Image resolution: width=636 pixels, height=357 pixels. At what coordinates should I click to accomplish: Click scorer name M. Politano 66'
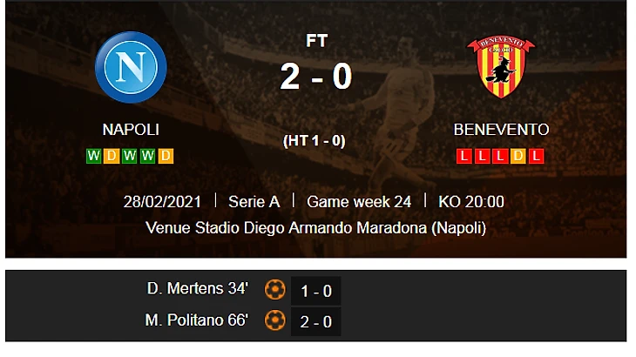pyautogui.click(x=197, y=320)
